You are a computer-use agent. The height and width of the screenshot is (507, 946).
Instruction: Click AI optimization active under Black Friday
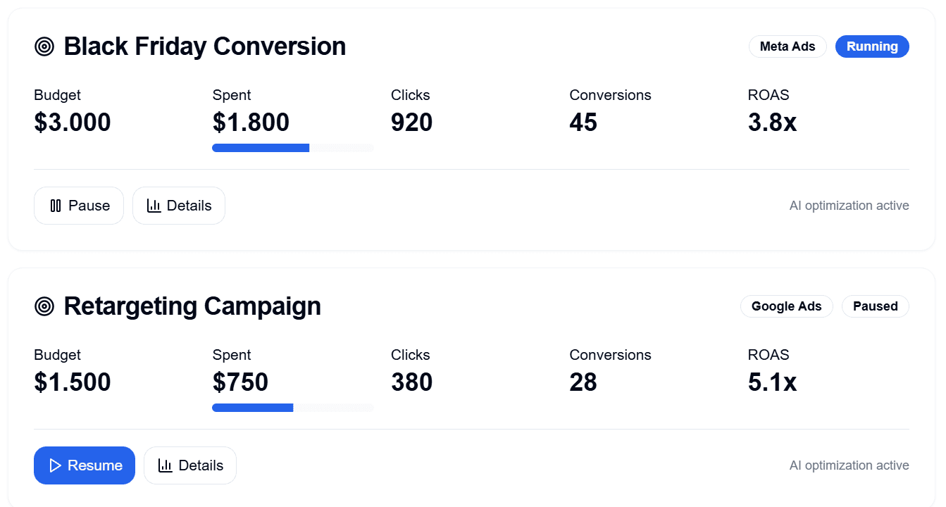click(849, 206)
